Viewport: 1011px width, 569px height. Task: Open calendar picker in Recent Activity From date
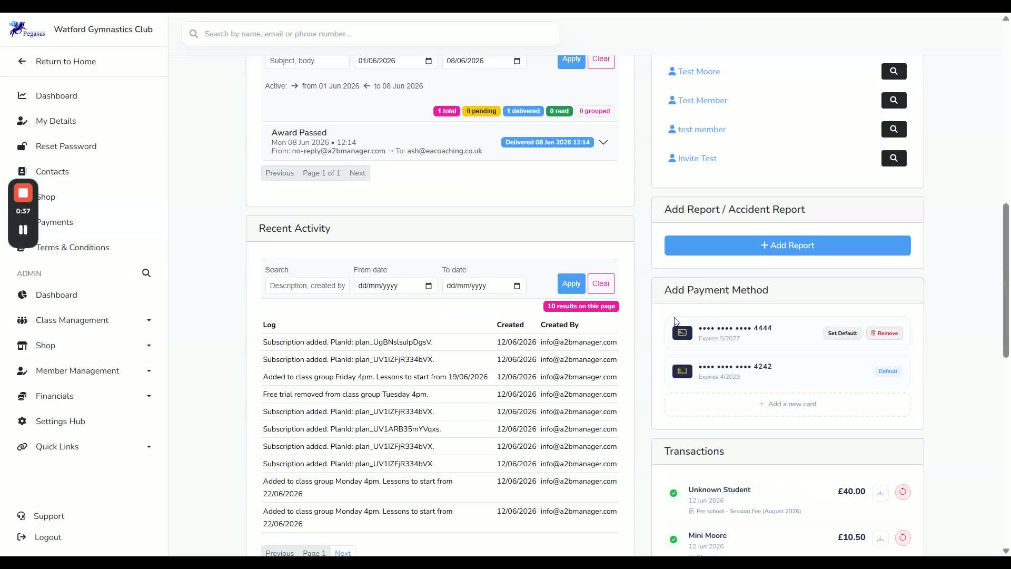pos(429,286)
